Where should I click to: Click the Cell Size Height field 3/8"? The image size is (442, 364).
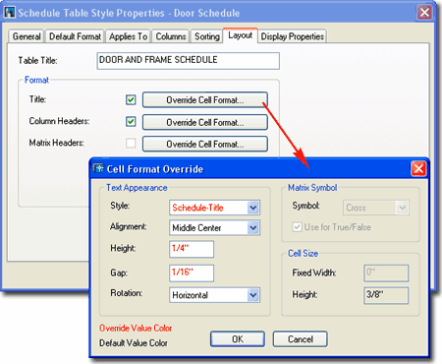(x=386, y=295)
